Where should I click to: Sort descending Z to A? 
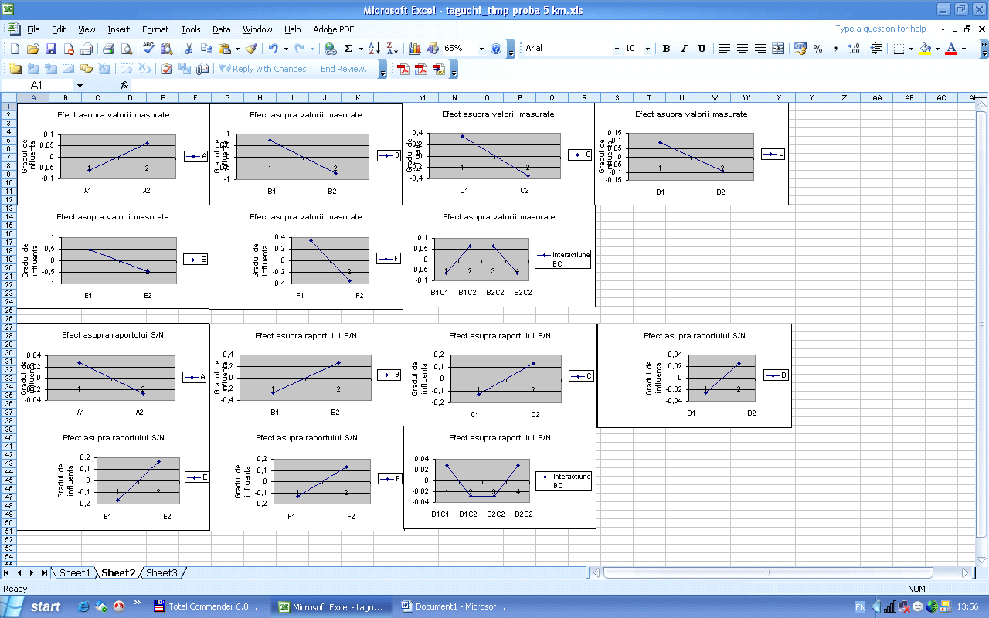click(392, 49)
